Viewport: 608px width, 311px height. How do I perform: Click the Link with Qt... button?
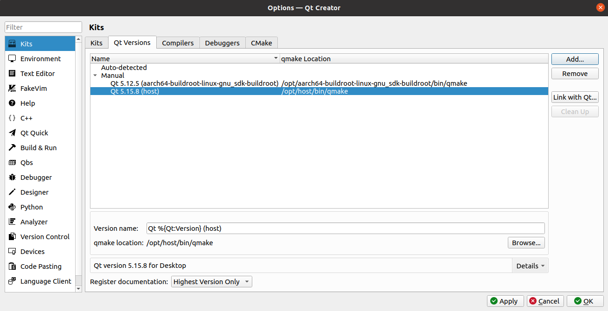tap(575, 97)
